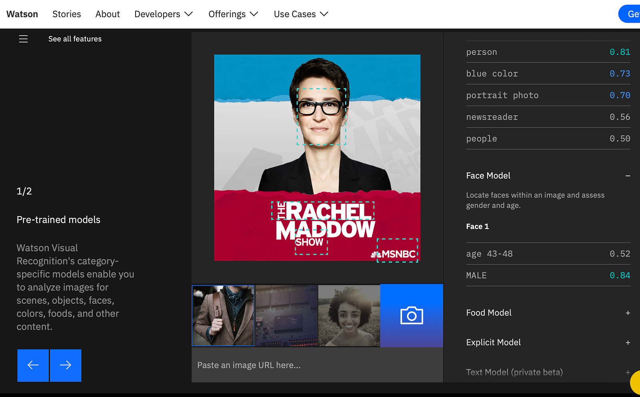Click the MSNBC logo detection box
Image resolution: width=640 pixels, height=397 pixels.
coord(398,250)
